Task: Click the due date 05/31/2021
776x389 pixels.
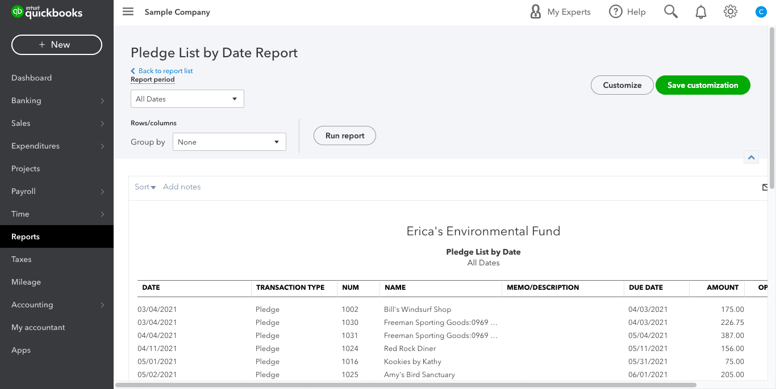Action: (x=648, y=362)
